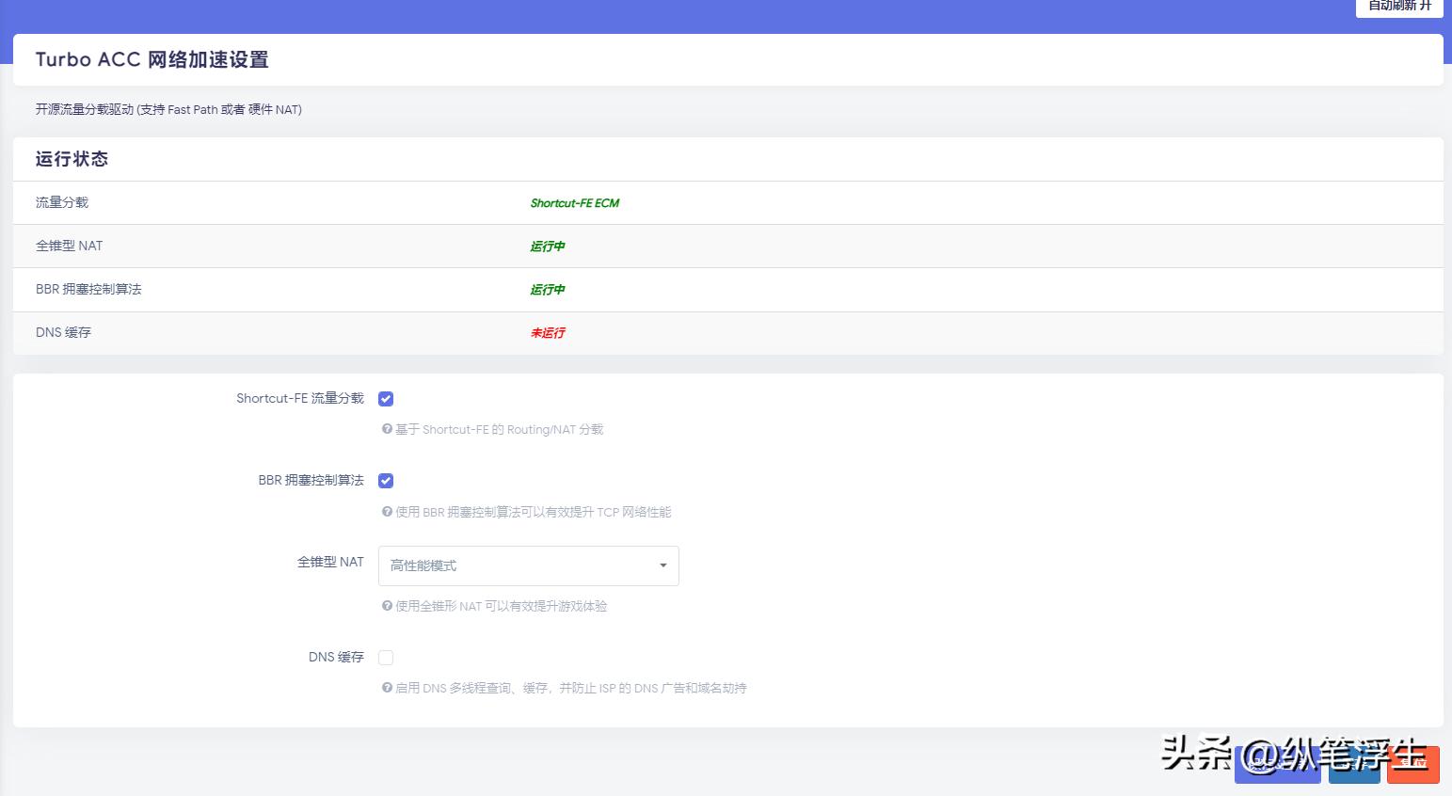1452x796 pixels.
Task: Click the question mark icon in DNS 多线程查询 hint
Action: 386,688
